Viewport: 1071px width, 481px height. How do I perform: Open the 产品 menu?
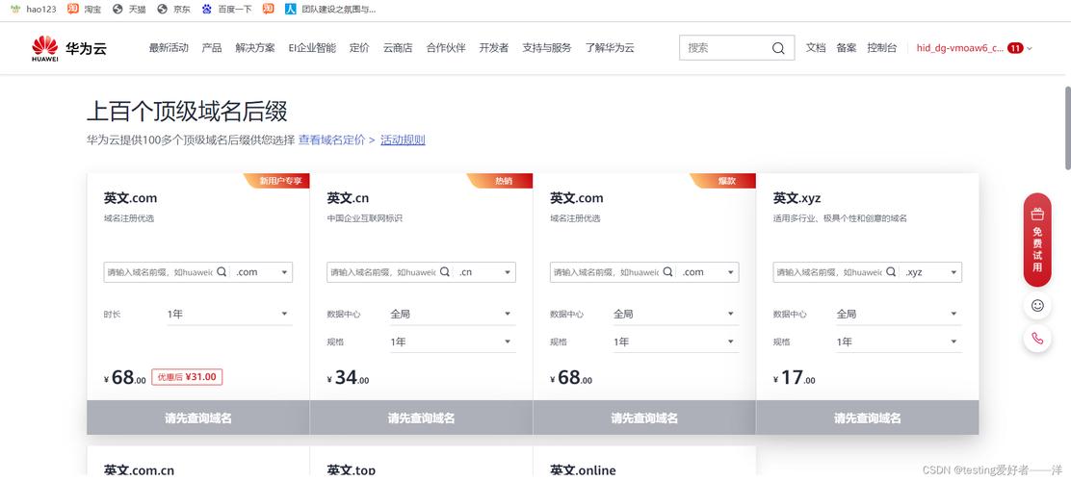click(212, 48)
